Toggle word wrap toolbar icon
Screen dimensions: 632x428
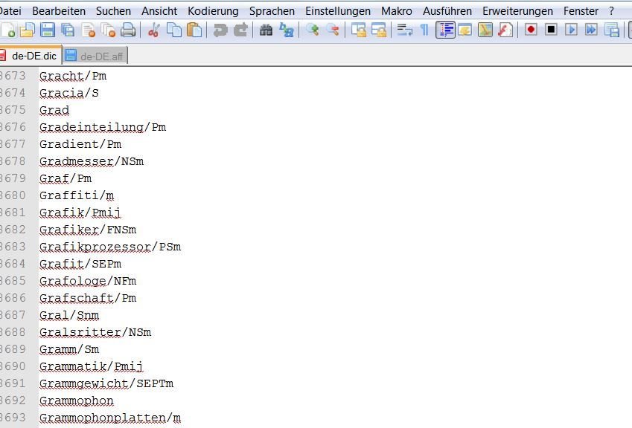(x=404, y=30)
